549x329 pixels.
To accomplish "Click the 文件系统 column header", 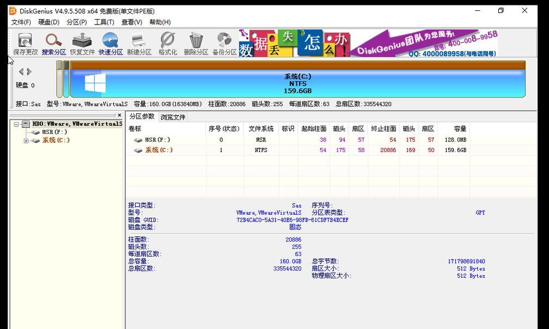I will coord(261,129).
